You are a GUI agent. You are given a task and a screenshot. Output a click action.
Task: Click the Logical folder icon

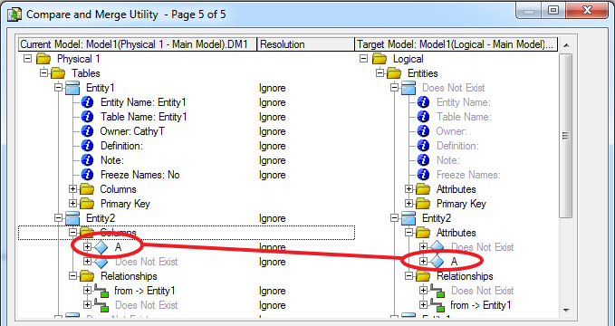380,59
